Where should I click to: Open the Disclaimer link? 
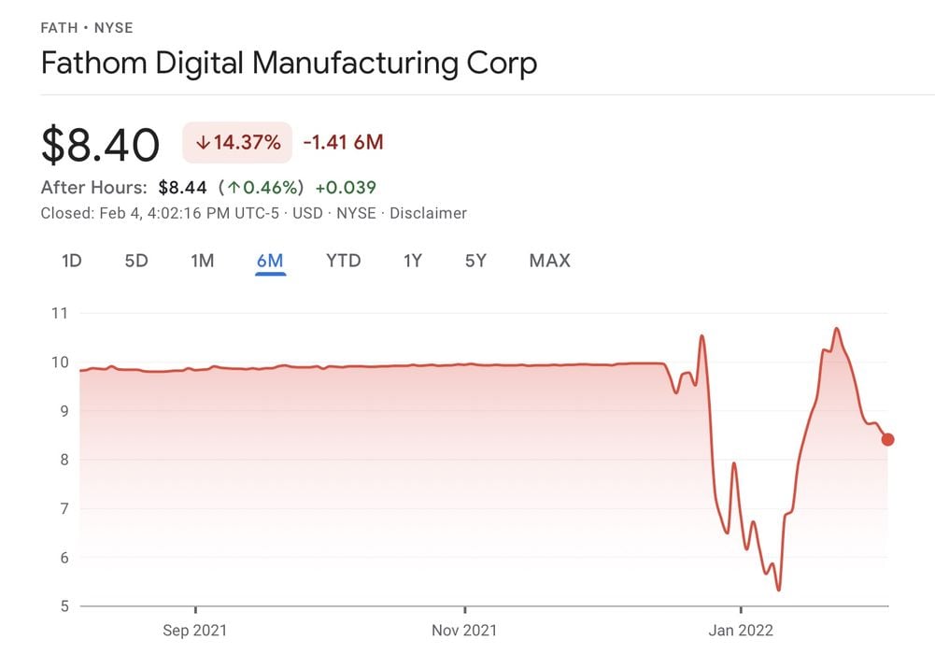pyautogui.click(x=428, y=213)
